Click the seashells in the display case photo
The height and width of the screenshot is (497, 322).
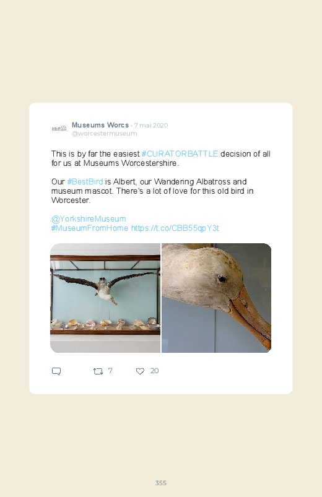(105, 324)
